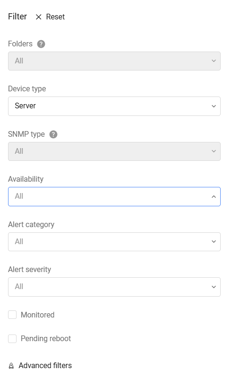
Task: Open the Device type Server dropdown
Action: point(114,106)
